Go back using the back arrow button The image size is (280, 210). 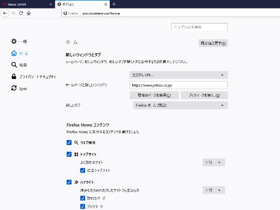pos(5,13)
